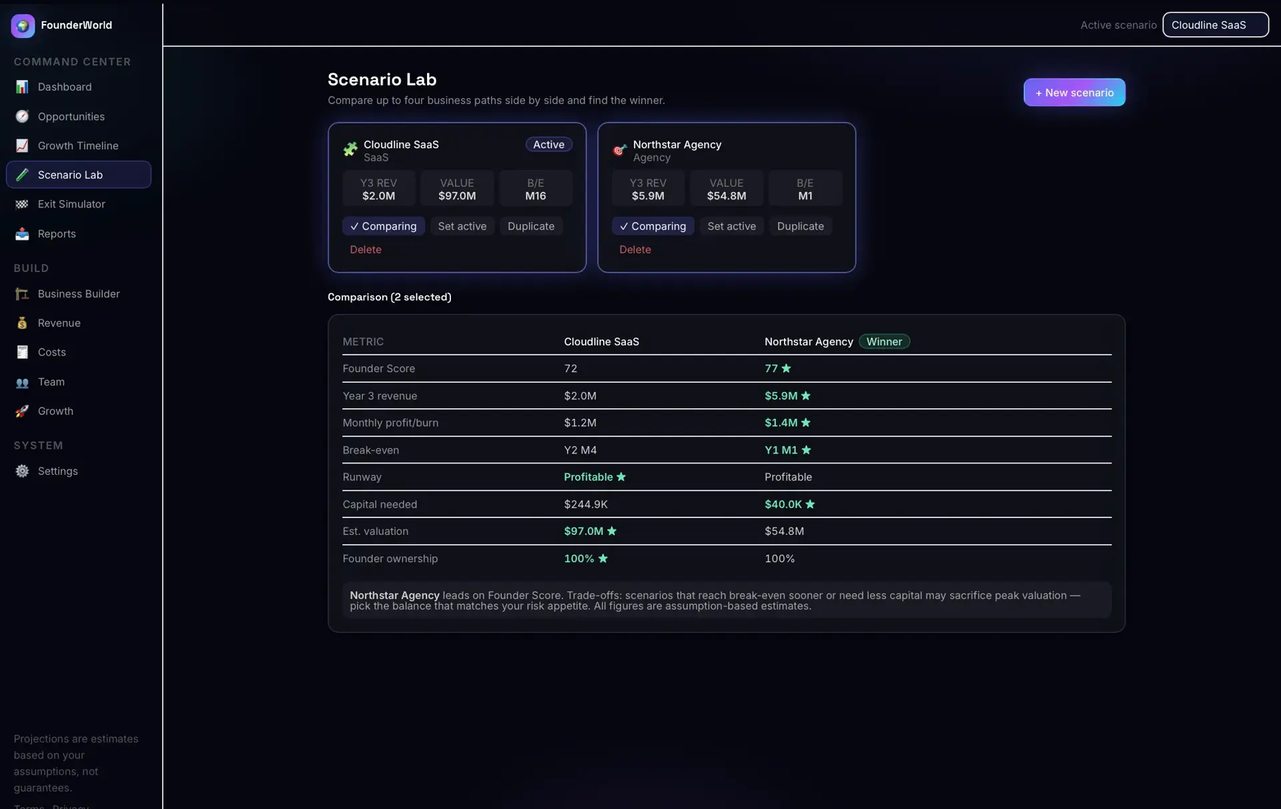Click the star beside $97.0M valuation
1281x809 pixels.
click(612, 531)
